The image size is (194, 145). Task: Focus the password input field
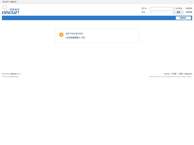[162, 12]
